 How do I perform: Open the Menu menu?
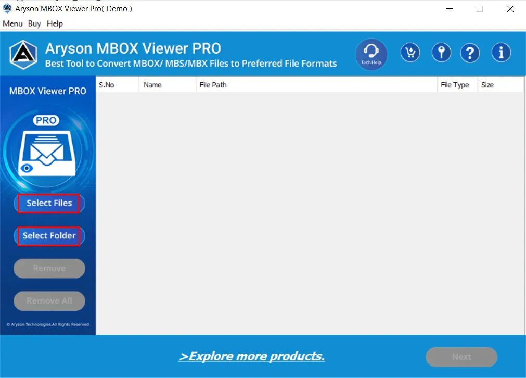[12, 23]
